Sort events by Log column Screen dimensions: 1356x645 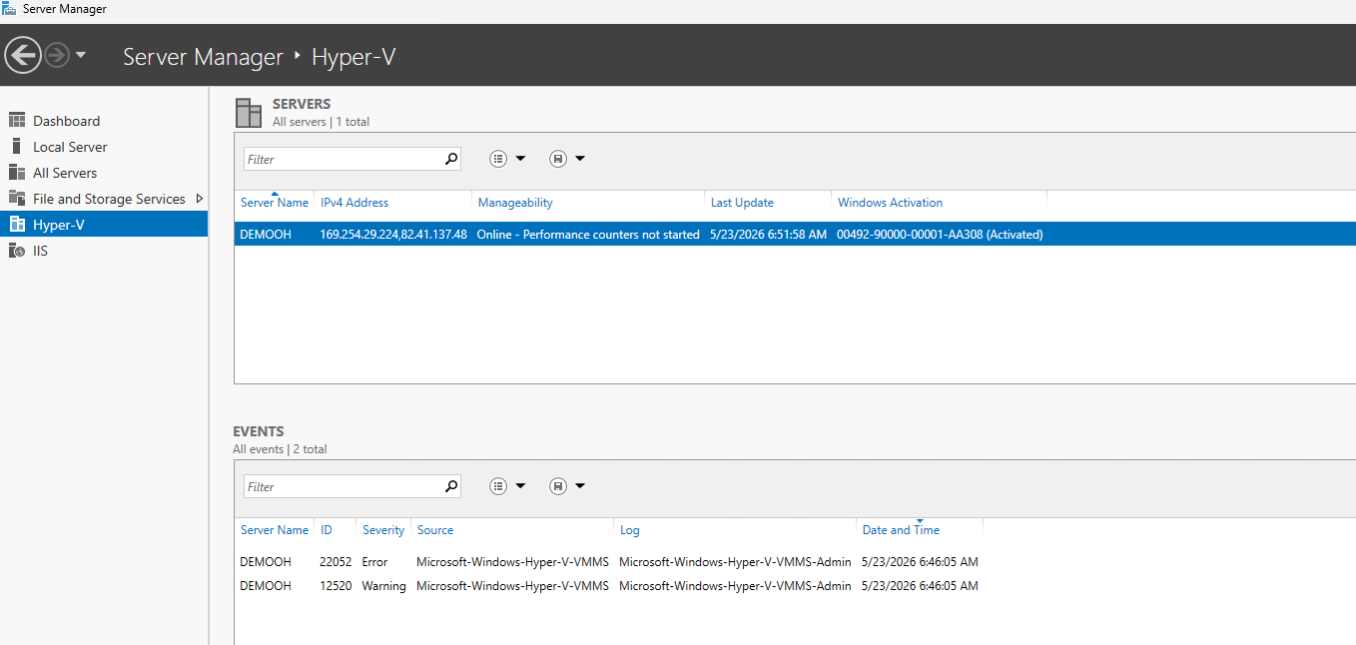(629, 530)
